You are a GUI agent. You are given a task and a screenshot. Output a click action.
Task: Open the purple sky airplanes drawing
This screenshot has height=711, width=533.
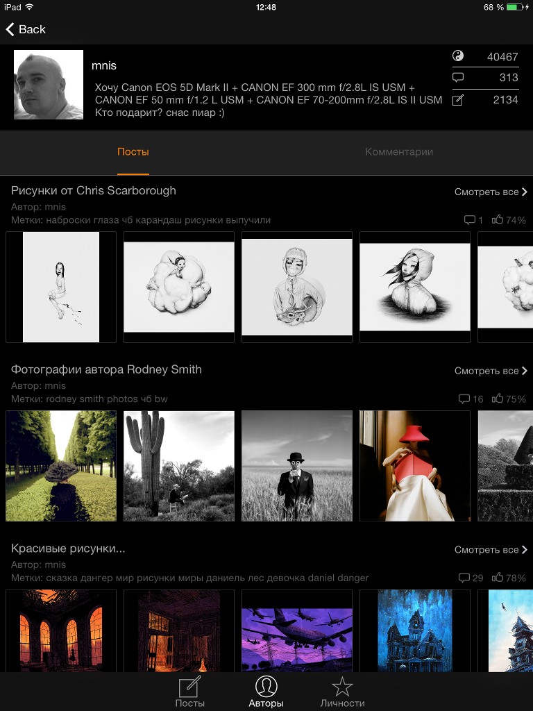click(297, 630)
